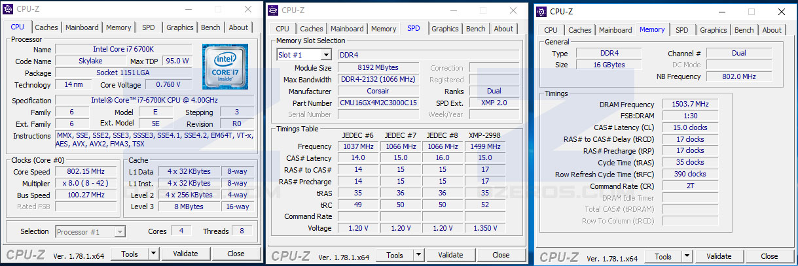Click the Tools button in the middle window
This screenshot has width=798, height=266.
pyautogui.click(x=395, y=255)
